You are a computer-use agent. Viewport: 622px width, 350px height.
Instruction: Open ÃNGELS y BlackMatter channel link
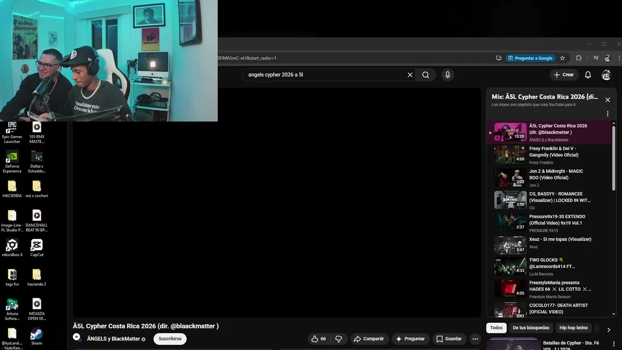tap(113, 339)
